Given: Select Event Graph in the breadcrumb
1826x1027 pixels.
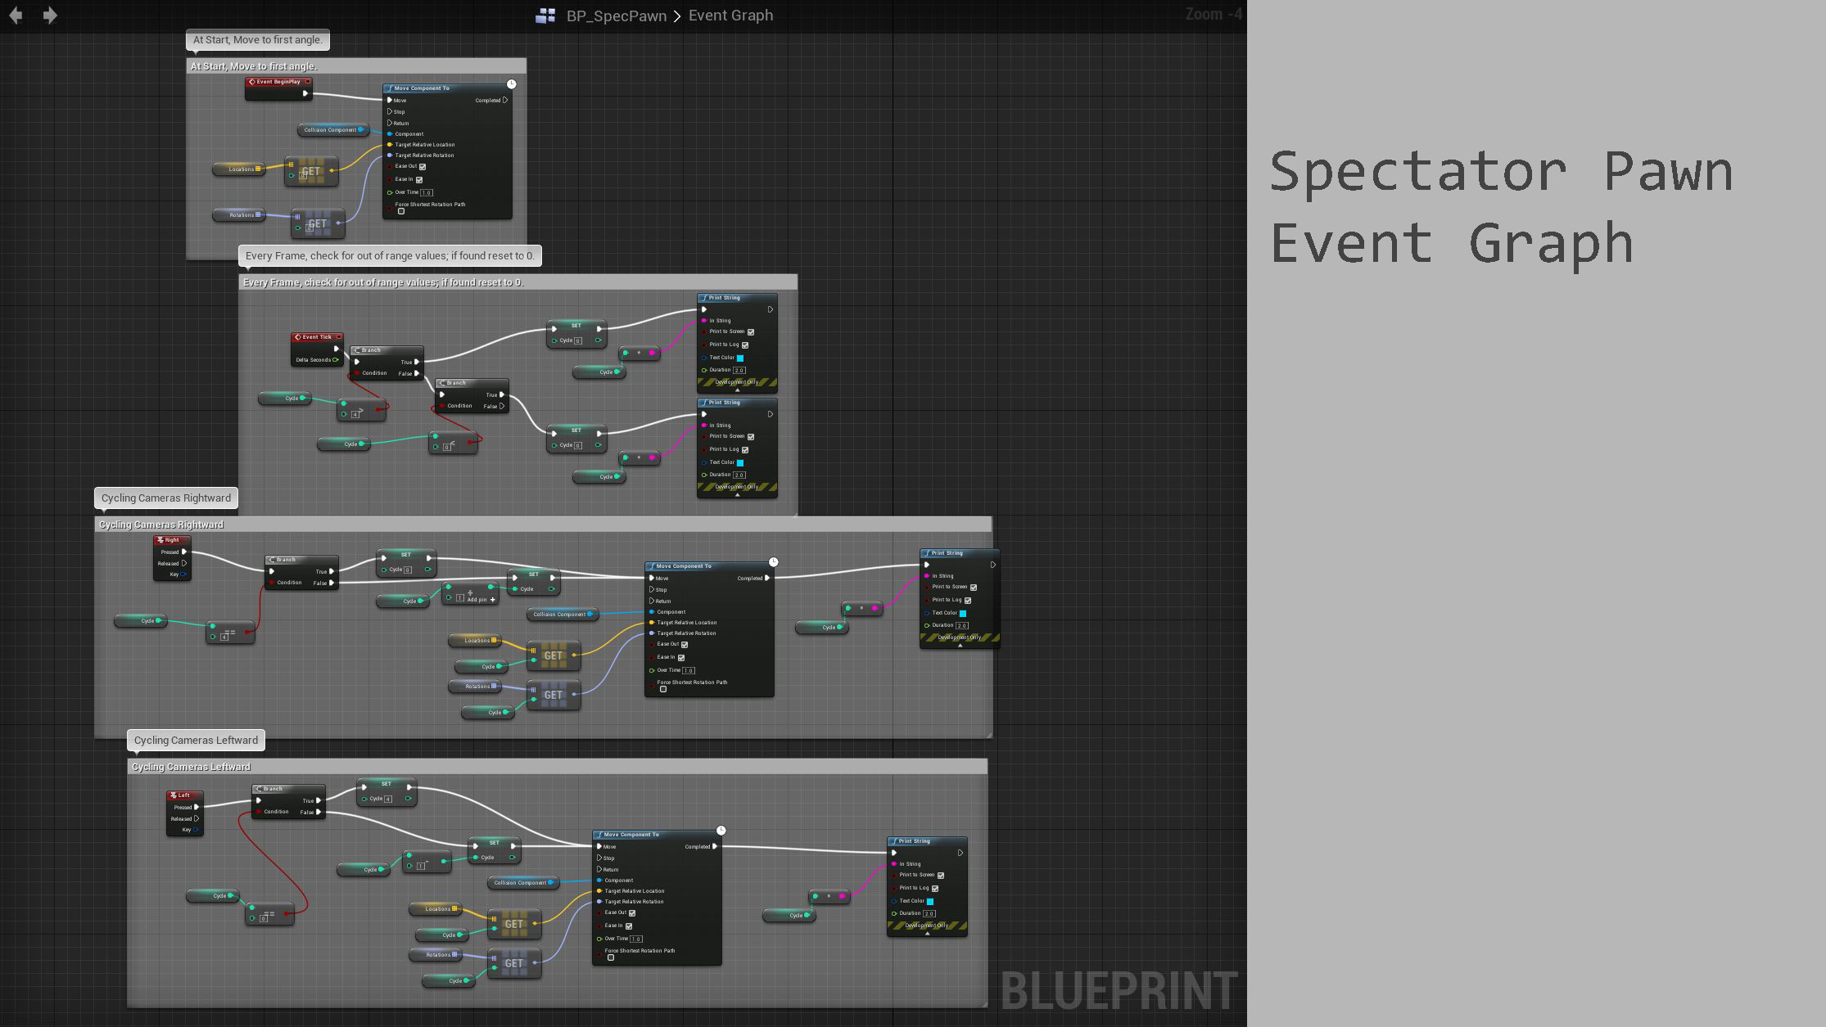Looking at the screenshot, I should (730, 15).
